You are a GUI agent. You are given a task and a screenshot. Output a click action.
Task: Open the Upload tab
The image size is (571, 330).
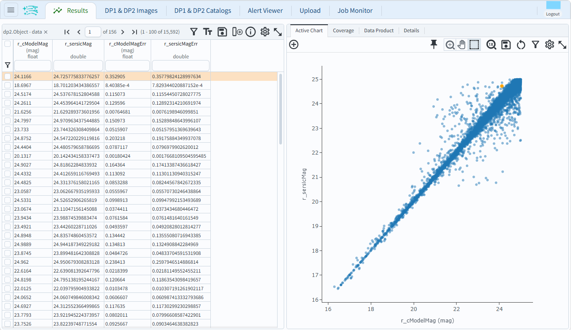pyautogui.click(x=310, y=11)
